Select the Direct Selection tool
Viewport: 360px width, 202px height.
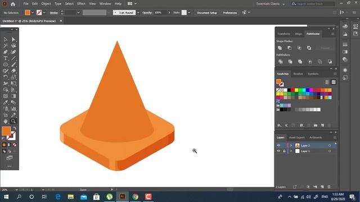[13, 39]
